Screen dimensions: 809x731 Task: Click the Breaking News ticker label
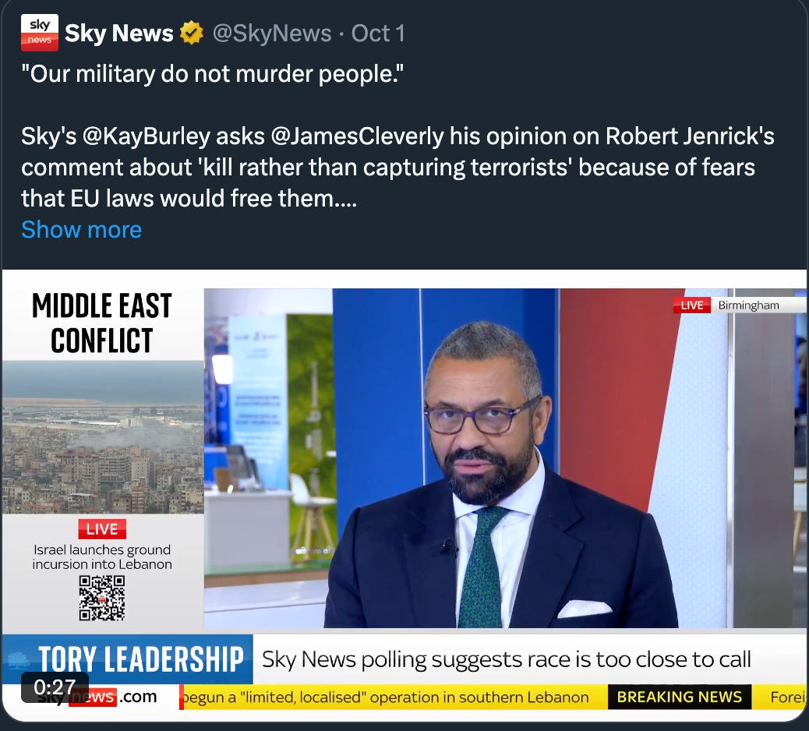(680, 697)
